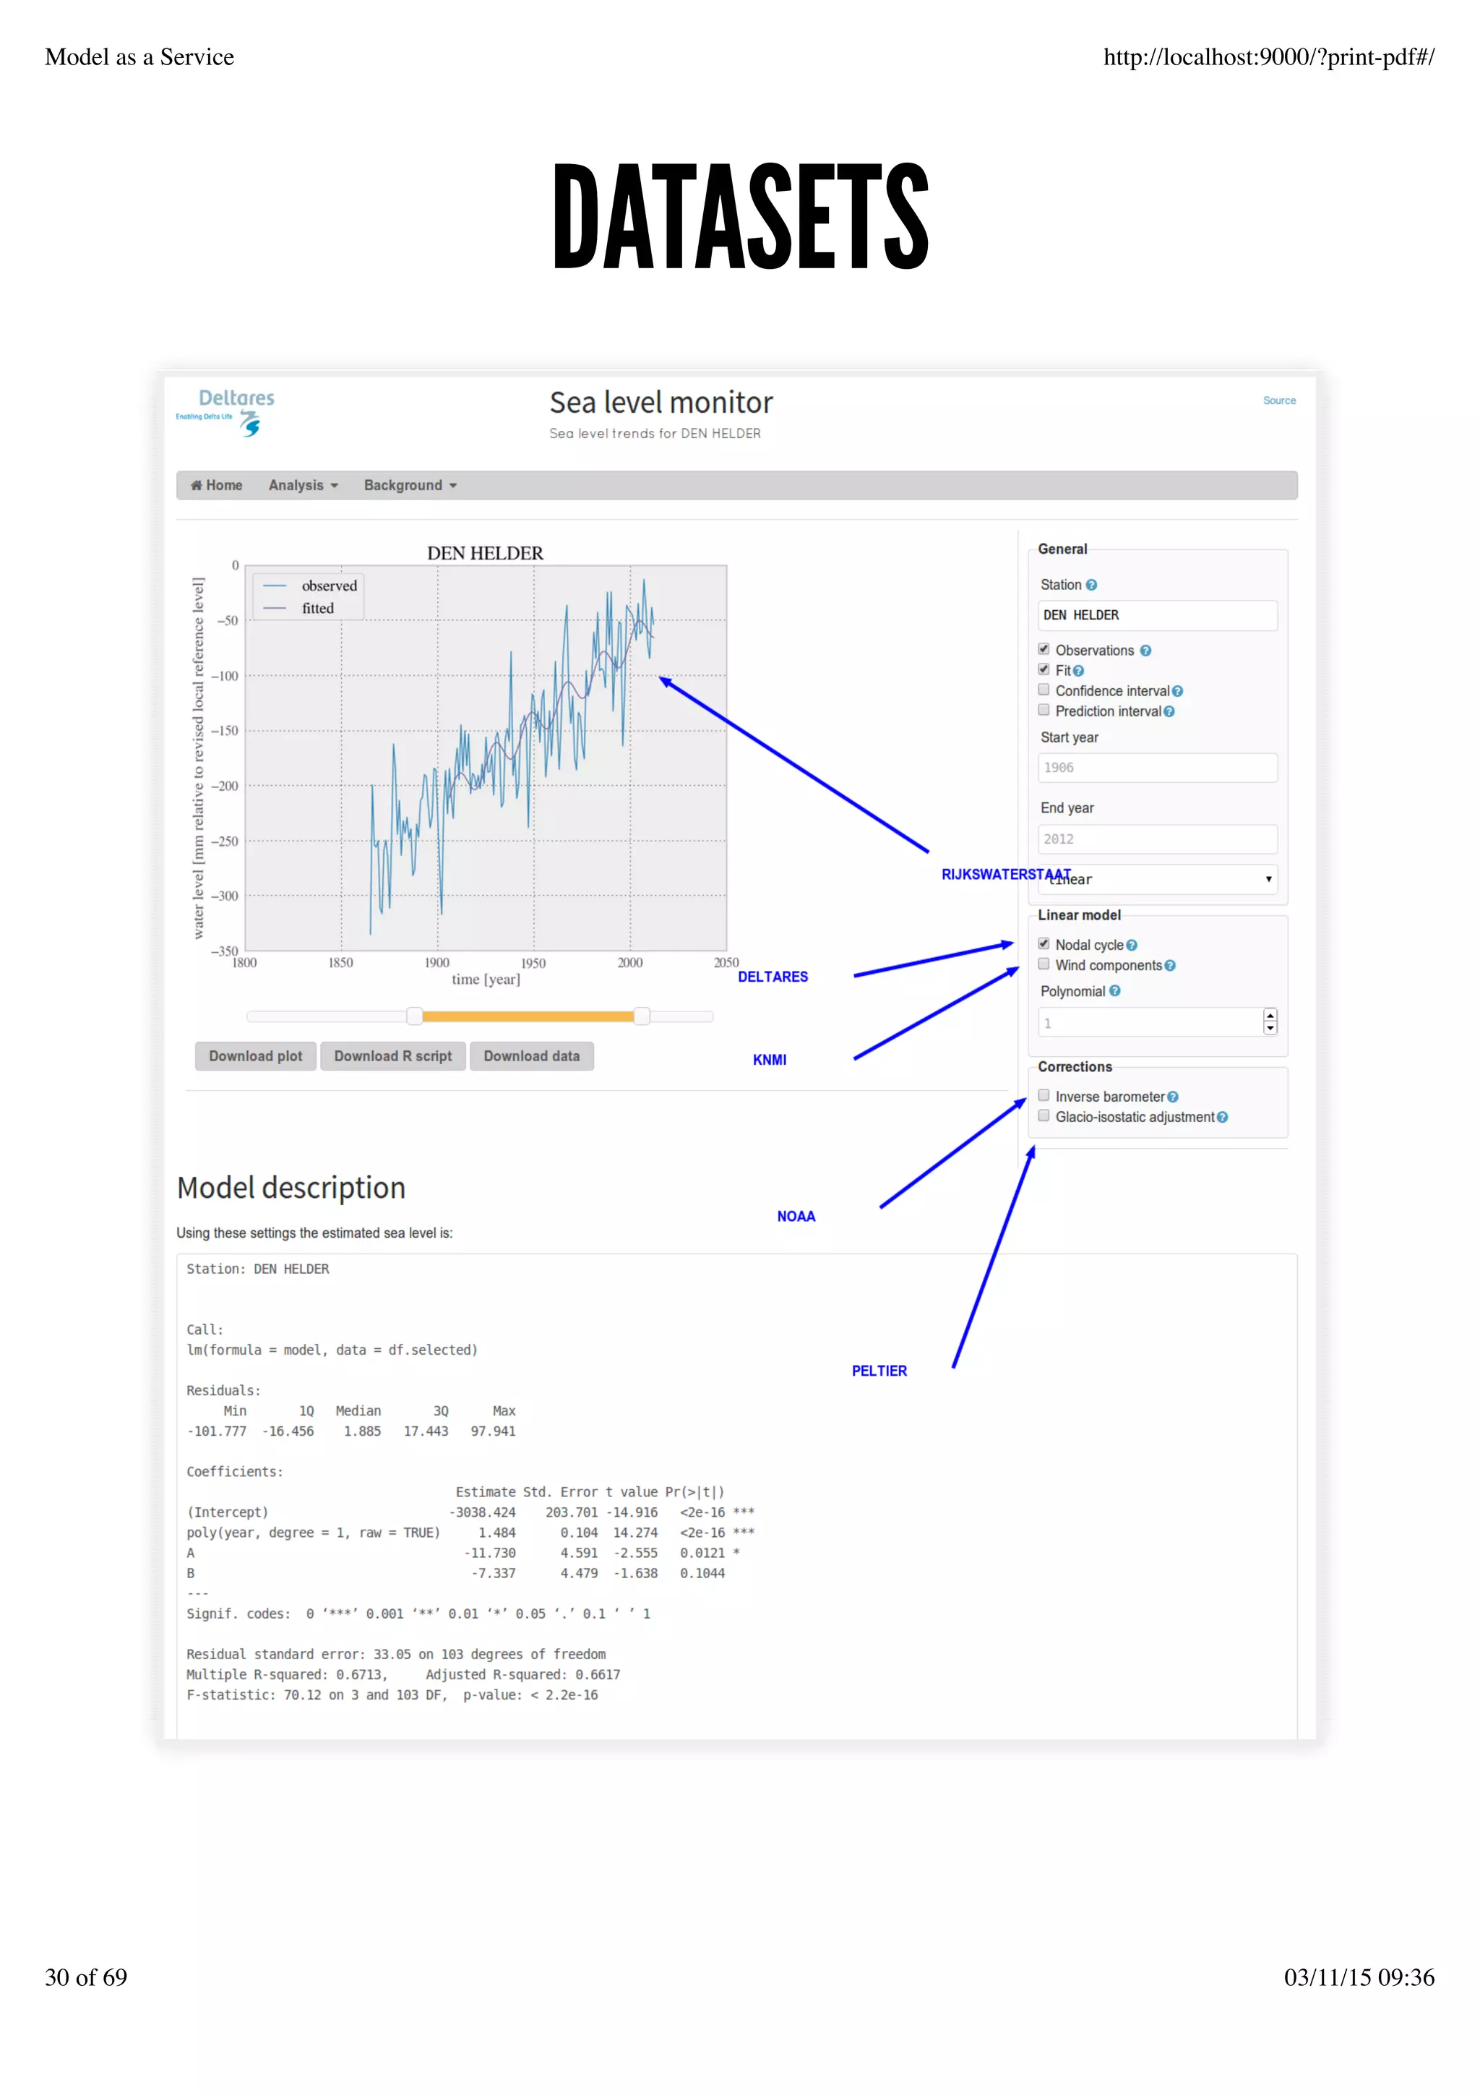Enable the Prediction interval checkbox

coord(1044,710)
